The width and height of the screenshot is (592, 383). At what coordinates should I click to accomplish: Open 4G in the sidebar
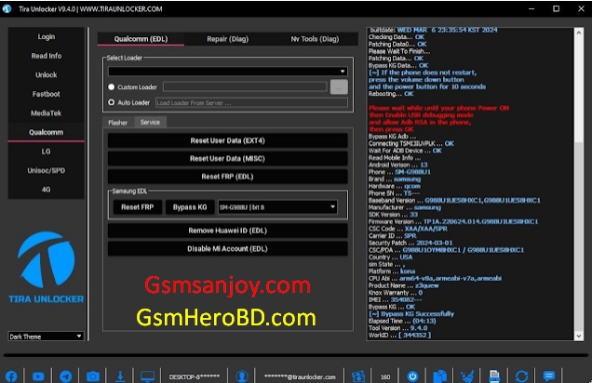(46, 190)
